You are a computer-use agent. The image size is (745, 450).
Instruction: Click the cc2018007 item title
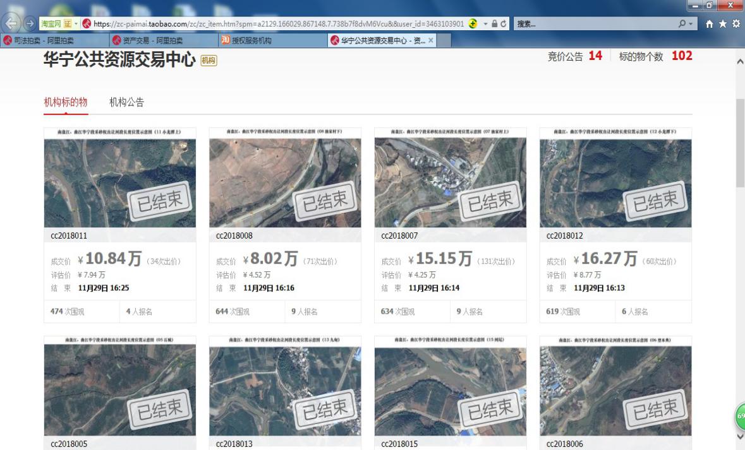(x=399, y=235)
